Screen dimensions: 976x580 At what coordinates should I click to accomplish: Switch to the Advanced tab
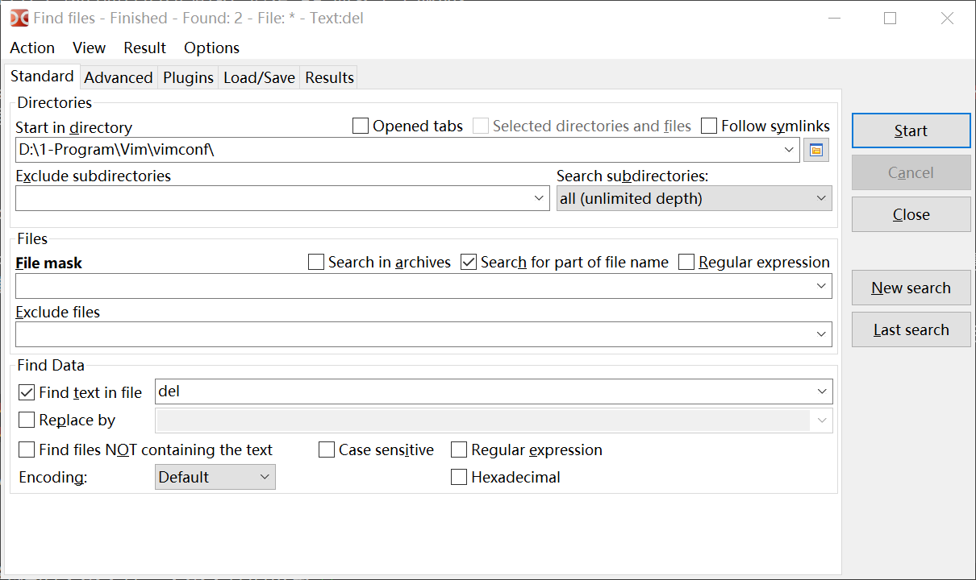click(x=118, y=78)
